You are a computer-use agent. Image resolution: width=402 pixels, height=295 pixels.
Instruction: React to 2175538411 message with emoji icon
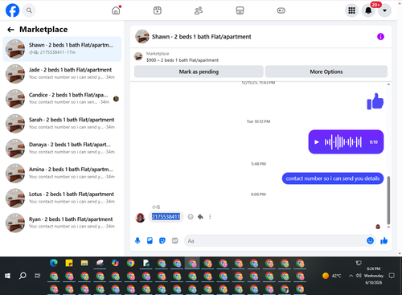pos(191,217)
